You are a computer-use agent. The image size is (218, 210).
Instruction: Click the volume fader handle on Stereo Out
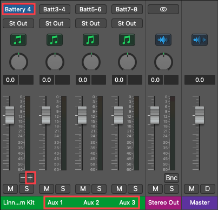[x=155, y=115]
